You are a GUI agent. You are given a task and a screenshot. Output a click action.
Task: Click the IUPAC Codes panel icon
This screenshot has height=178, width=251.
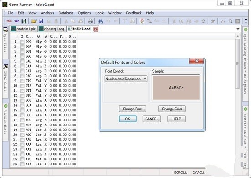click(x=5, y=66)
